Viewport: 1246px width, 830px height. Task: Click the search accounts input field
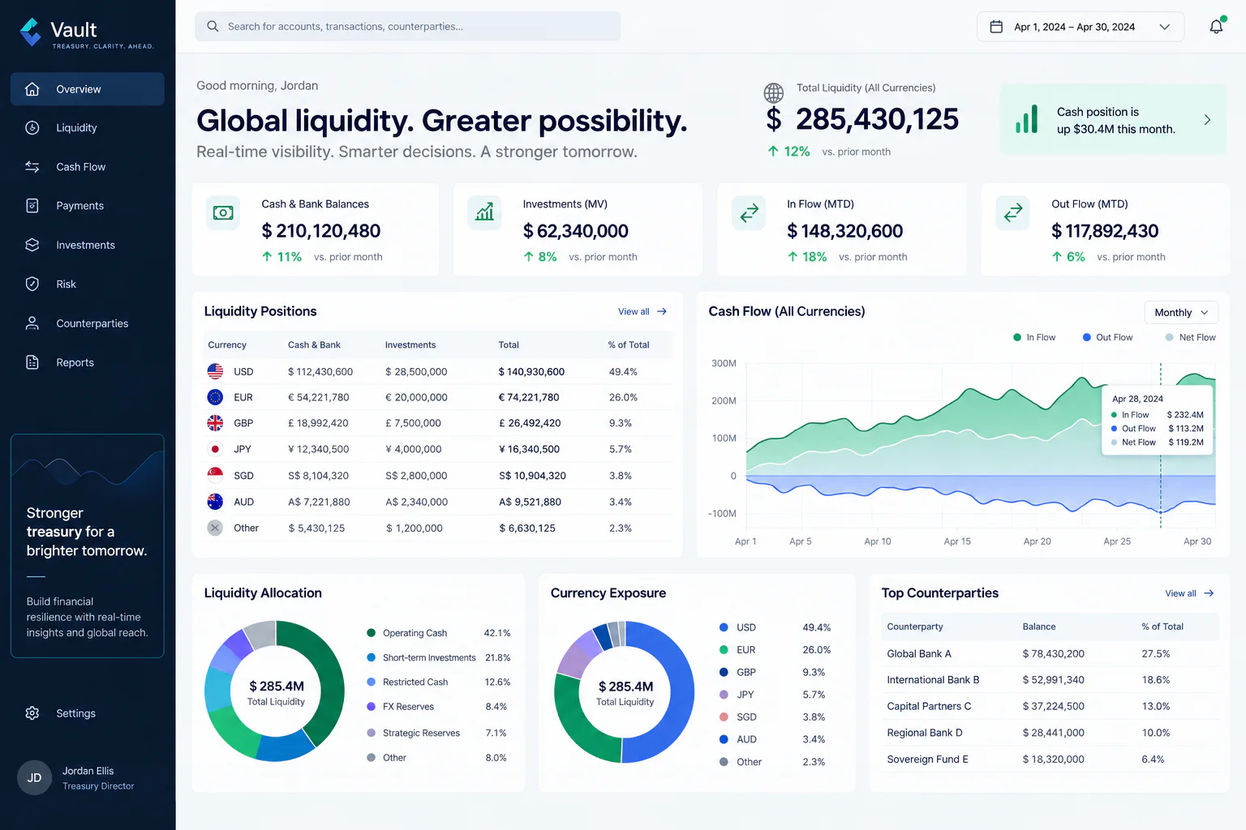click(408, 26)
